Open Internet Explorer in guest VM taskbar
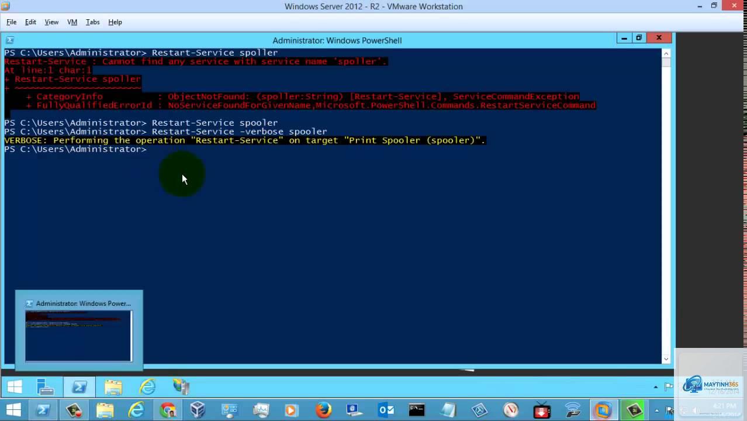Image resolution: width=747 pixels, height=421 pixels. tap(147, 387)
